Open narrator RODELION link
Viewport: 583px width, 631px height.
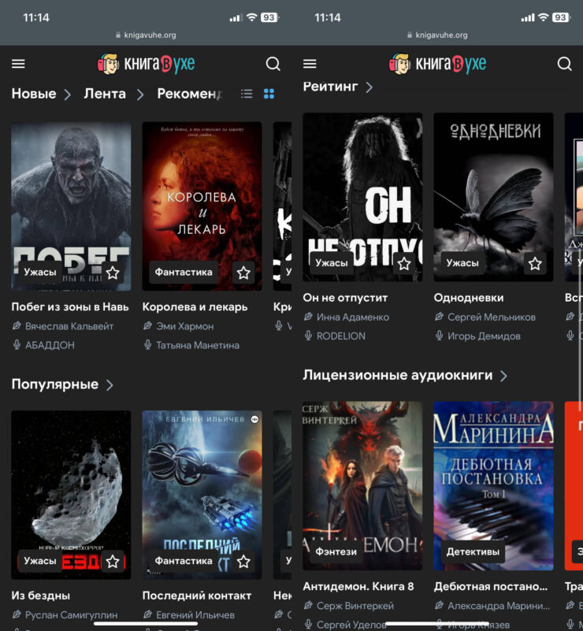pyautogui.click(x=340, y=336)
